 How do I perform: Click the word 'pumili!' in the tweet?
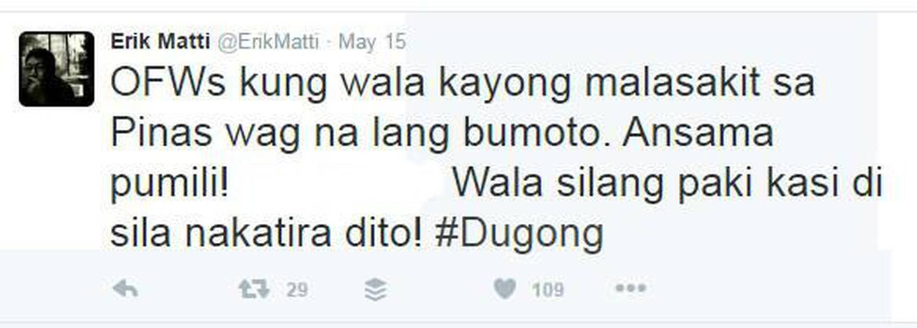(169, 186)
